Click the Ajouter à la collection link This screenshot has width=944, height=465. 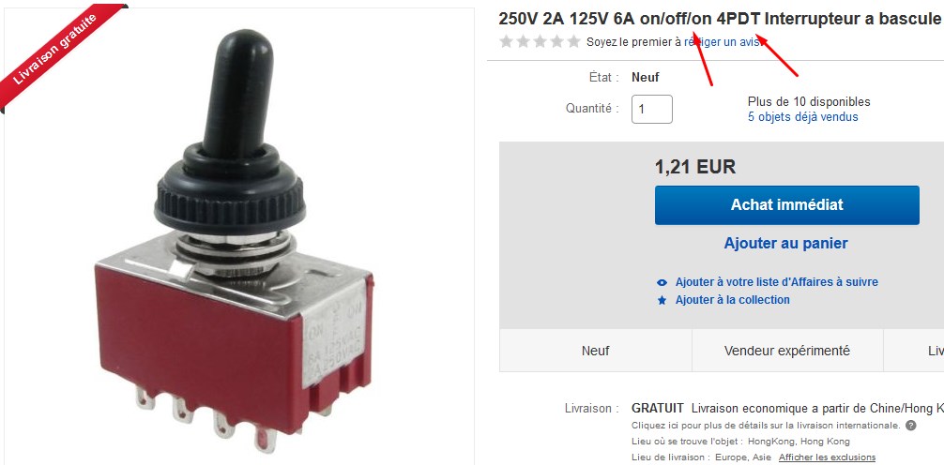[x=733, y=300]
